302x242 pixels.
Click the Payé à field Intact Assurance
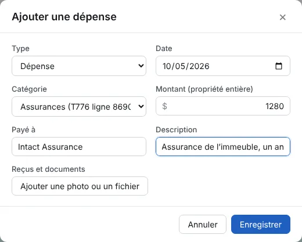click(79, 147)
